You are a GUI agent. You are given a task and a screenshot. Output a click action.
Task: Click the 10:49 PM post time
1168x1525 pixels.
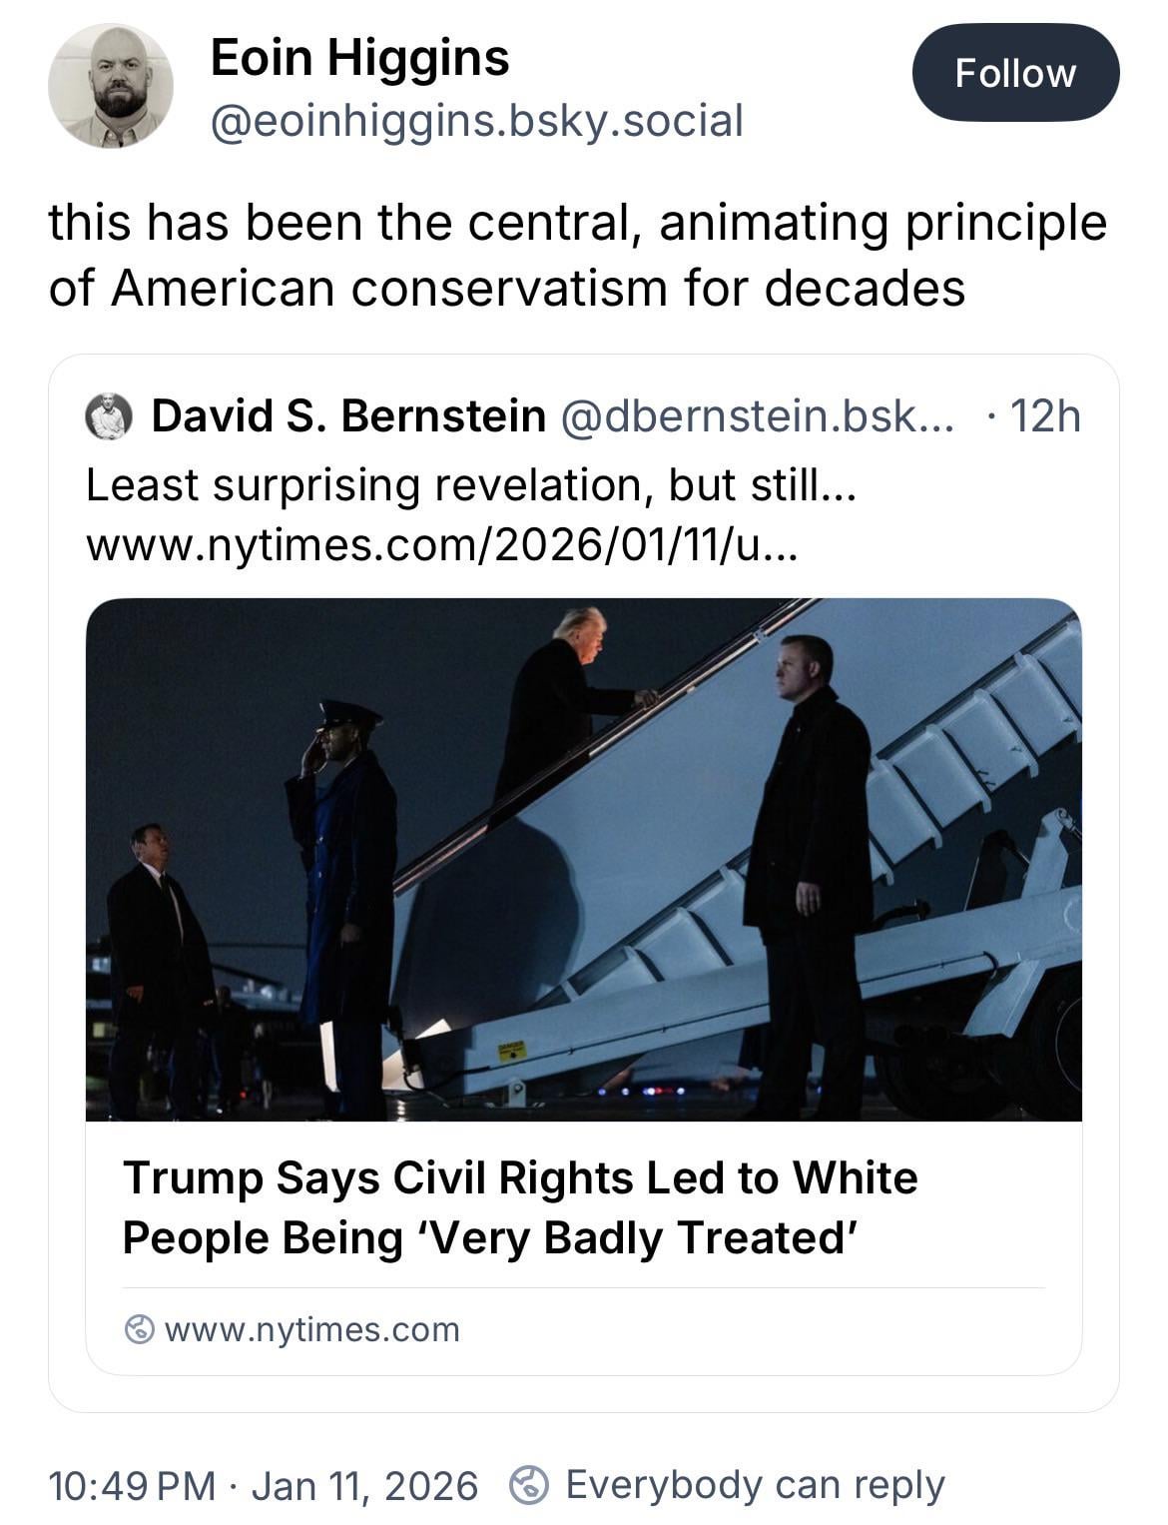click(131, 1485)
